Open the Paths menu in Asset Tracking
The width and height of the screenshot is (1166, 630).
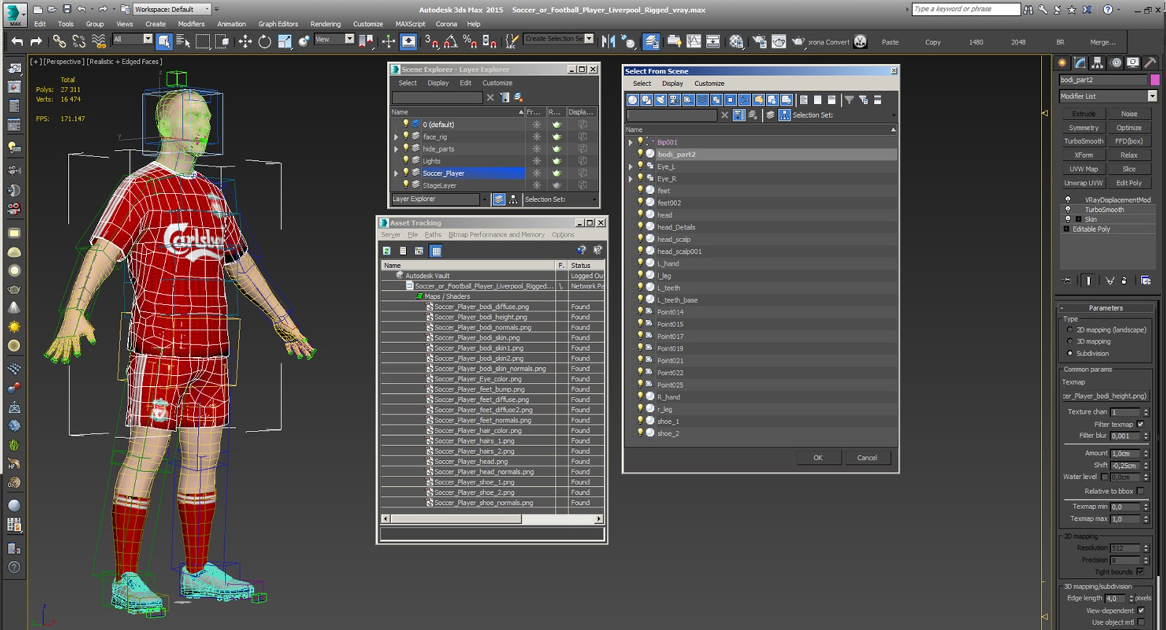[x=433, y=235]
